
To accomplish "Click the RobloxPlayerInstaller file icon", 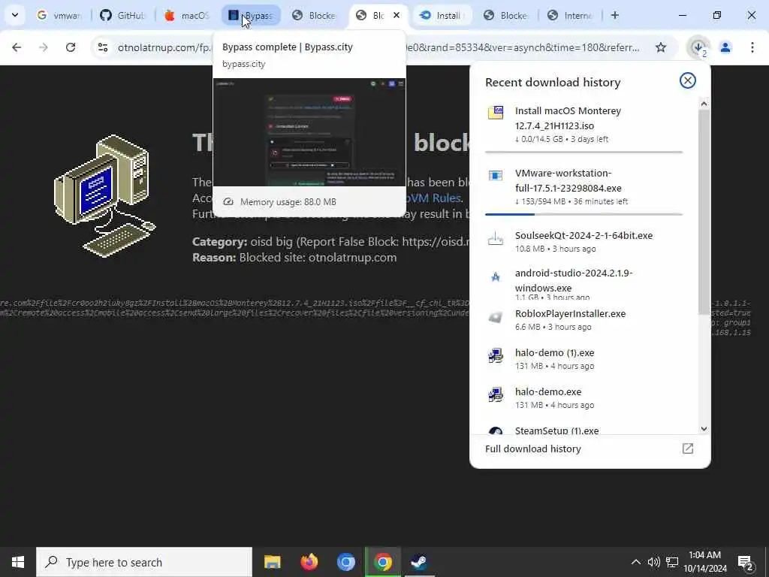I will click(x=496, y=318).
